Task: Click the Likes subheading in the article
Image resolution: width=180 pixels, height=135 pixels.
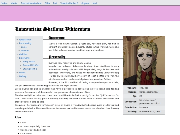Action: pos(18,117)
